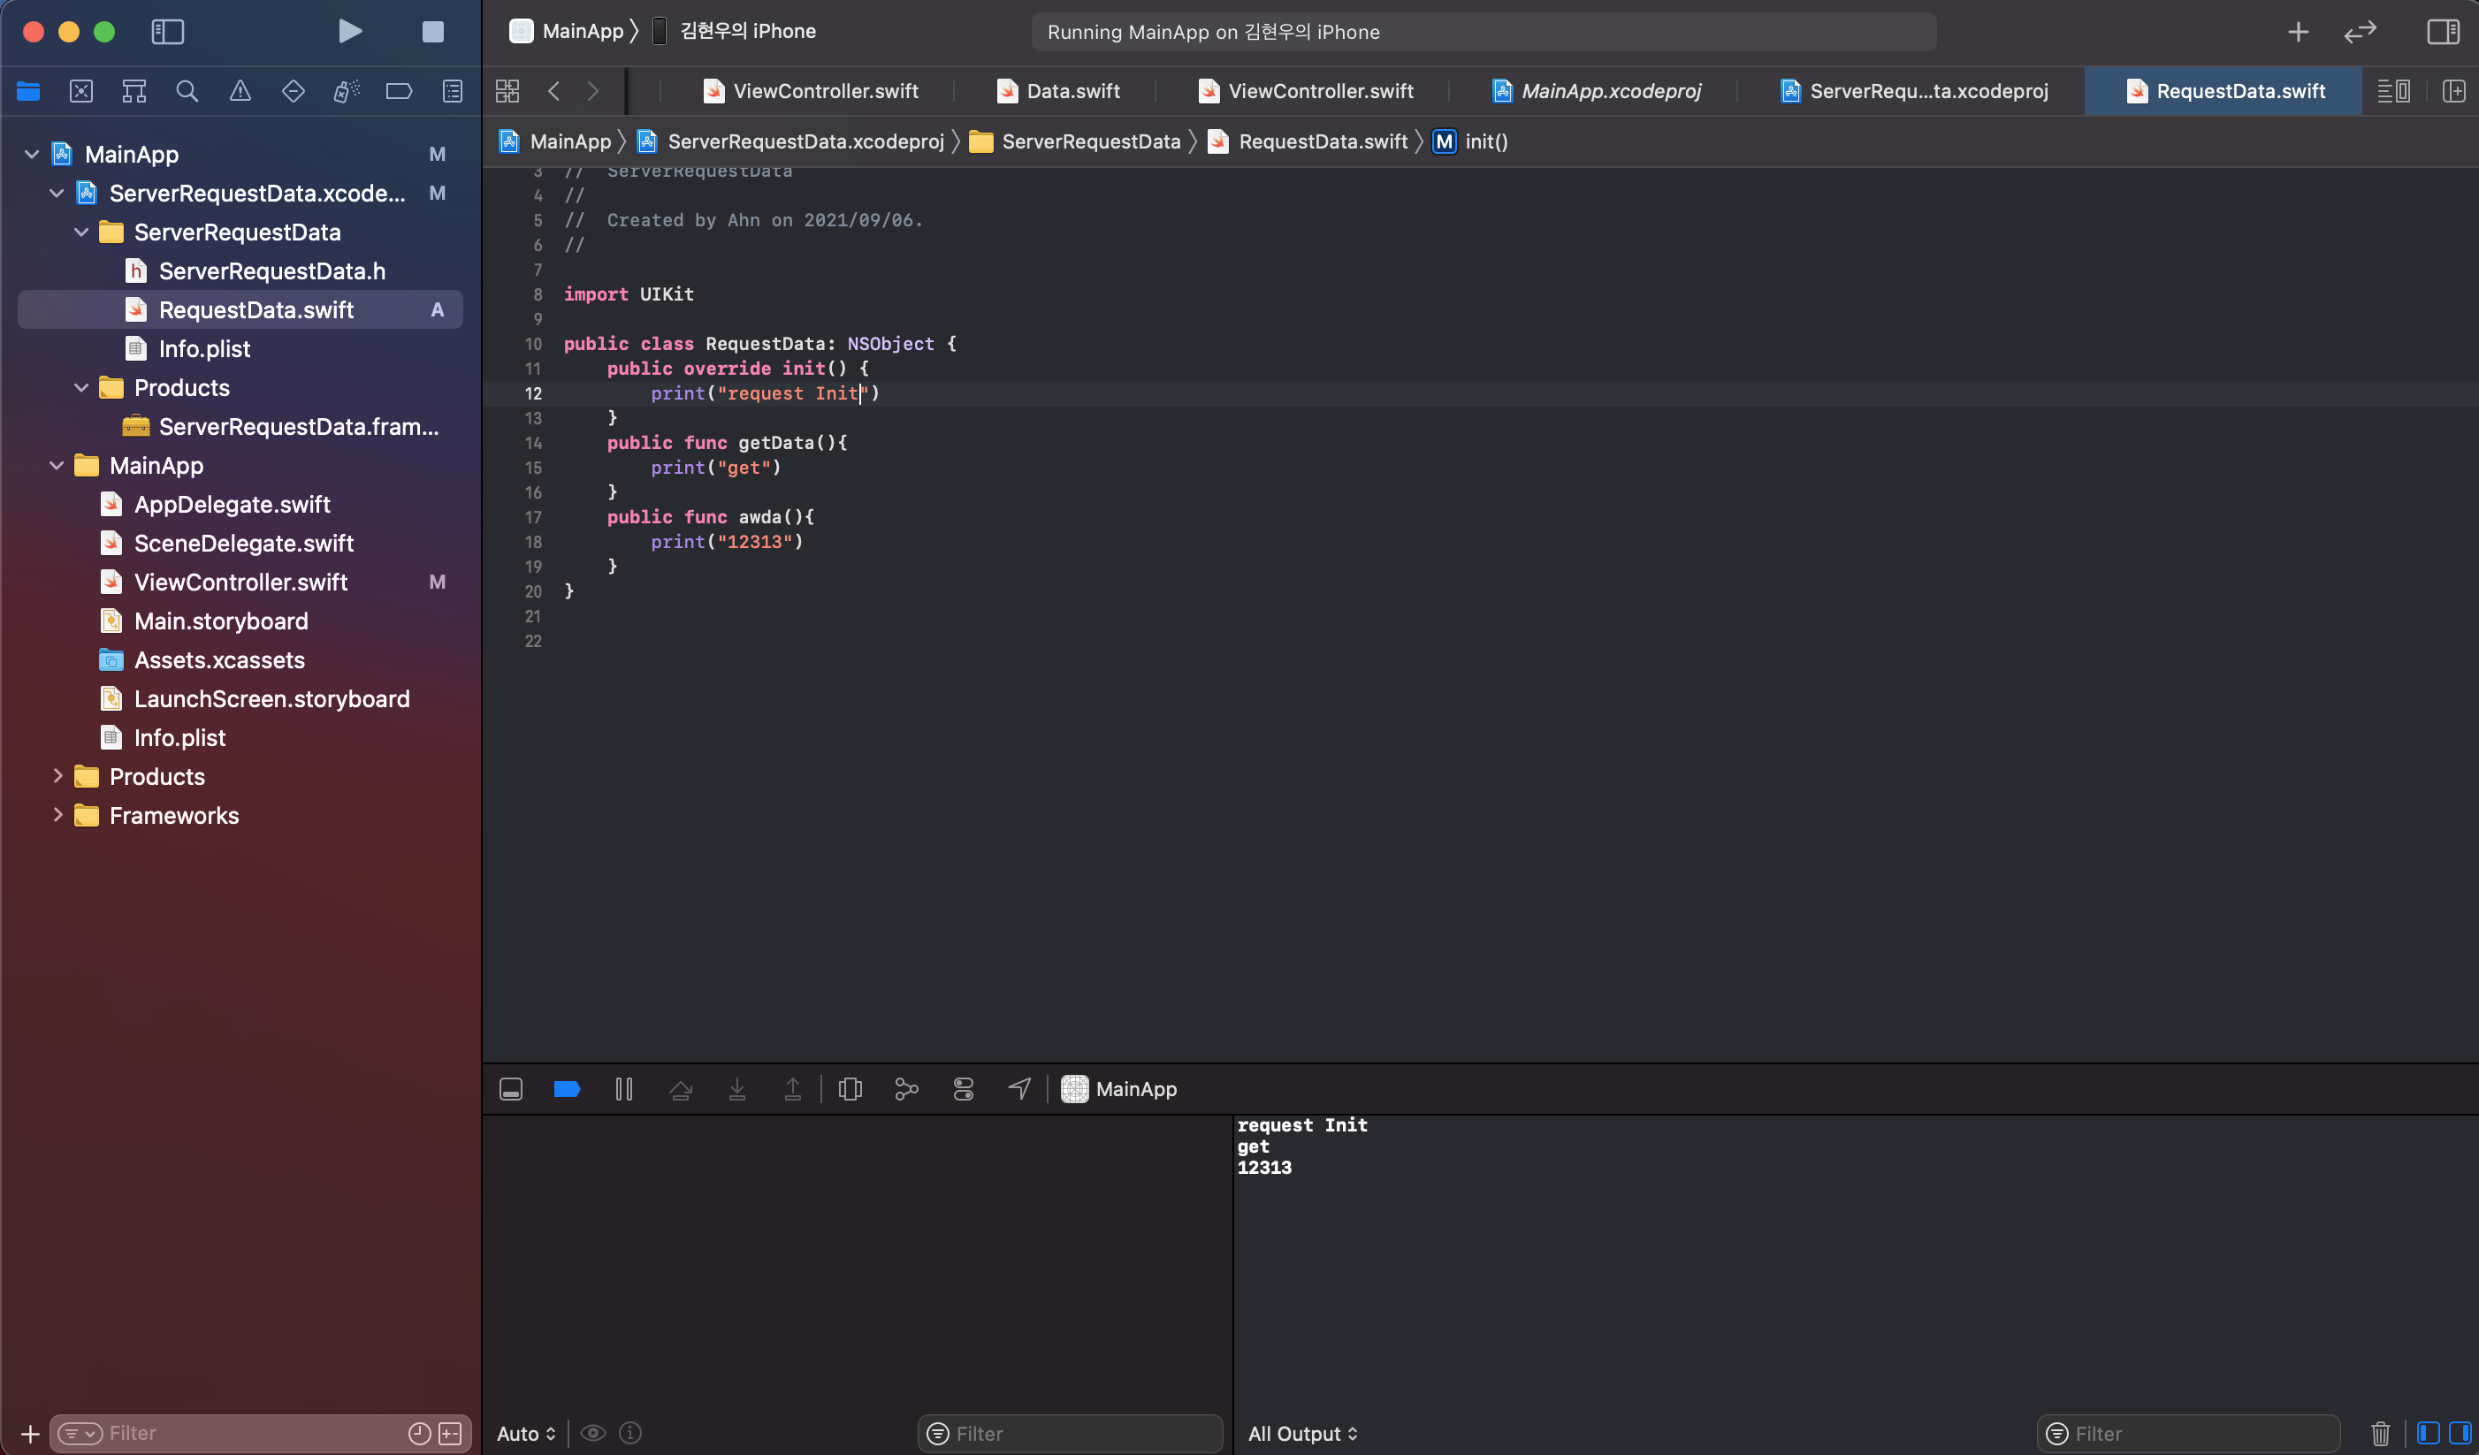The height and width of the screenshot is (1455, 2479).
Task: Clear console with the trash icon
Action: click(x=2380, y=1434)
